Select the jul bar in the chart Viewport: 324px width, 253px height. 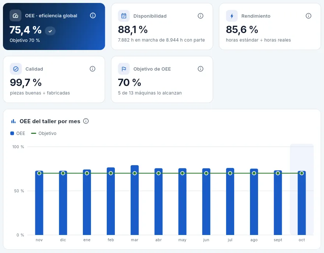[230, 202]
